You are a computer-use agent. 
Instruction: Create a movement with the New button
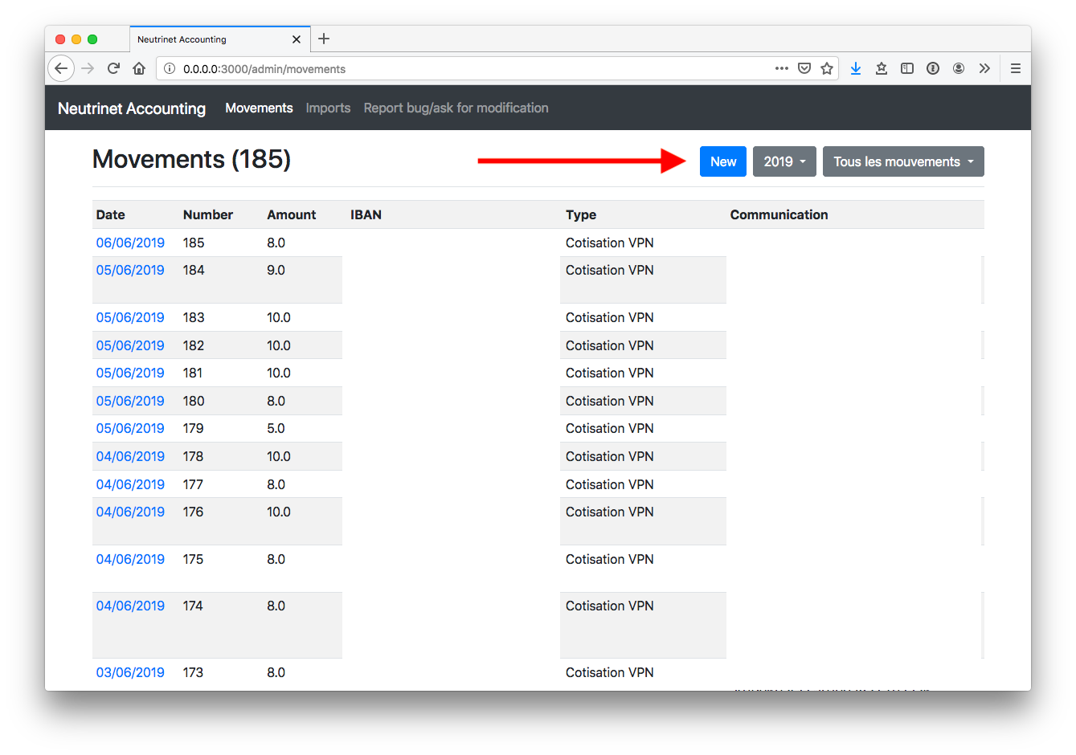723,161
